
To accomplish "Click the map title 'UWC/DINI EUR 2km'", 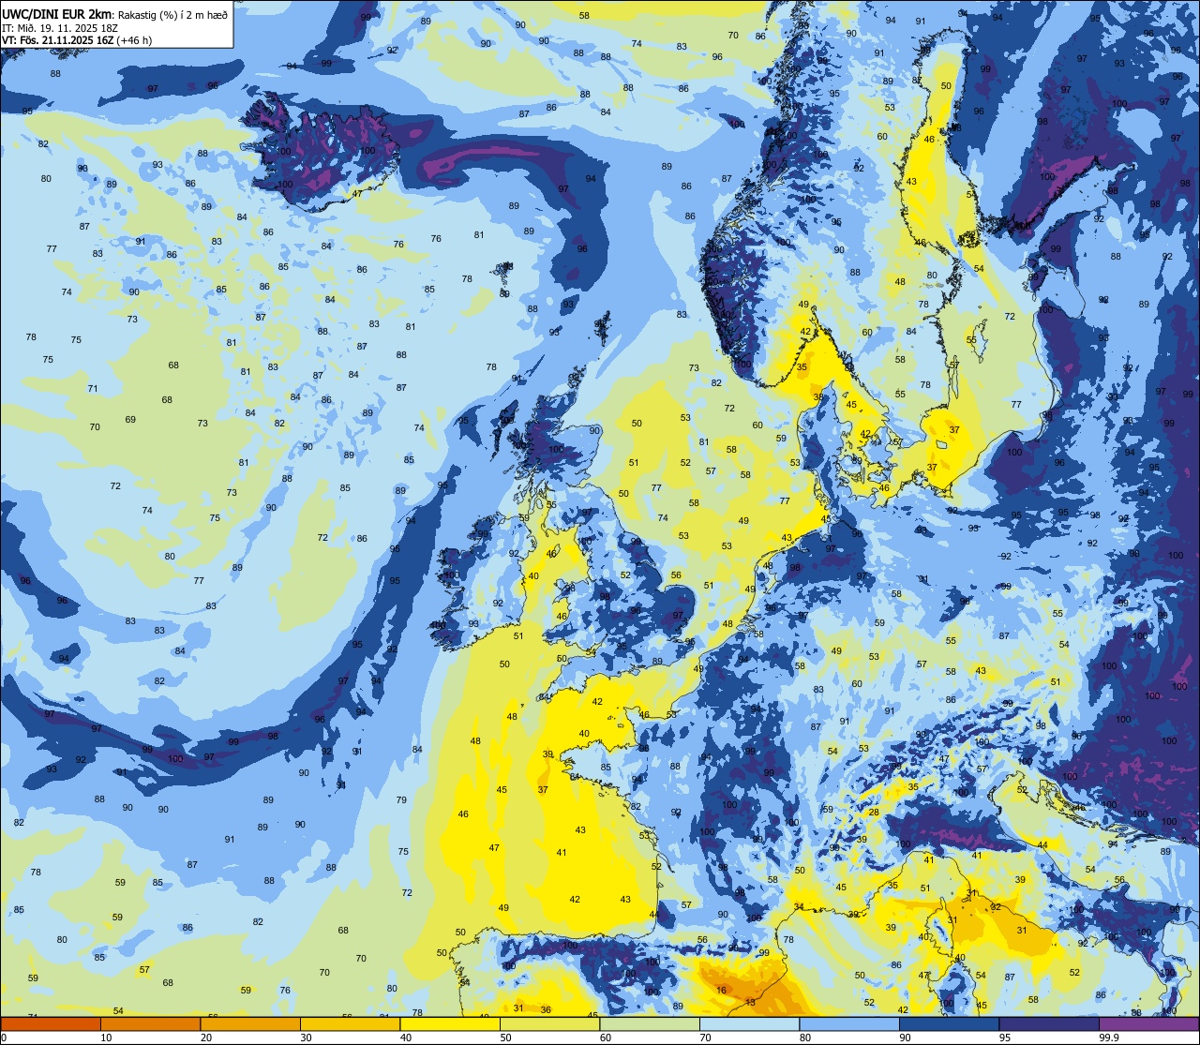I will coord(56,13).
